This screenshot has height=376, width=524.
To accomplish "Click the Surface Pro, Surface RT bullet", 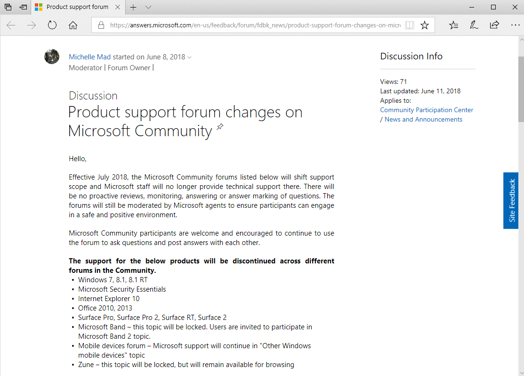I will pyautogui.click(x=153, y=318).
